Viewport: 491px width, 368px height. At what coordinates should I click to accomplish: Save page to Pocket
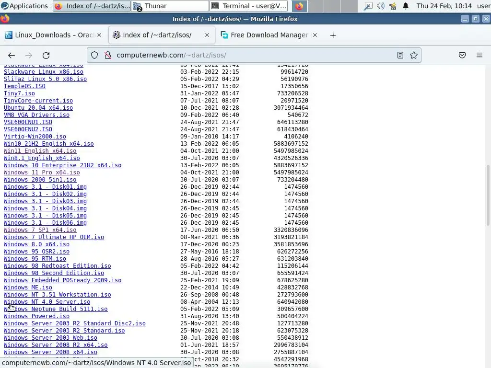pos(462,56)
